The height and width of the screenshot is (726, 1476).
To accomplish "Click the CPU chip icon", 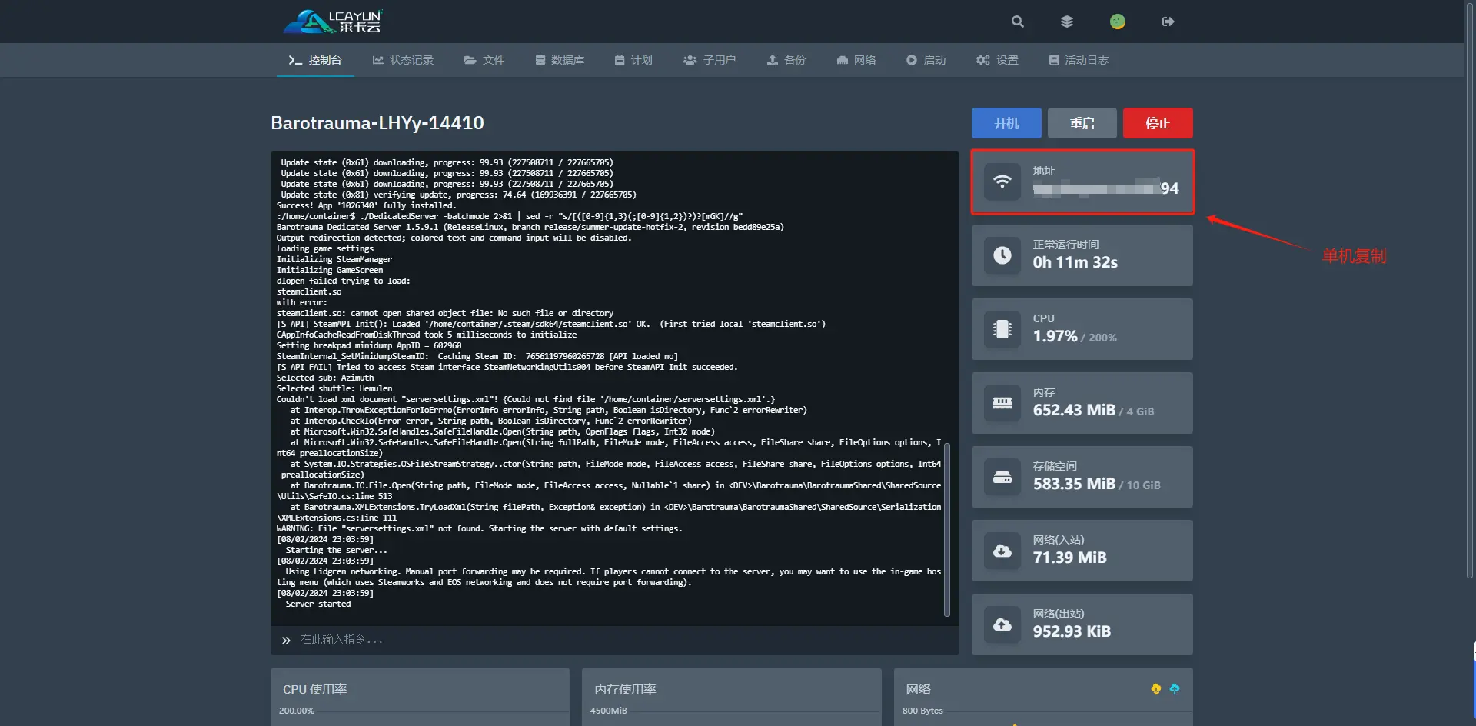I will pos(1002,329).
